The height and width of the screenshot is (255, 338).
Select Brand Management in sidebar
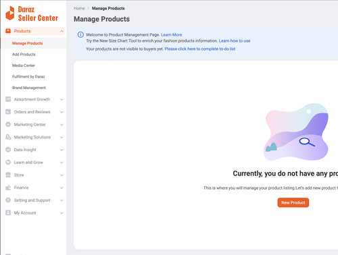click(29, 88)
